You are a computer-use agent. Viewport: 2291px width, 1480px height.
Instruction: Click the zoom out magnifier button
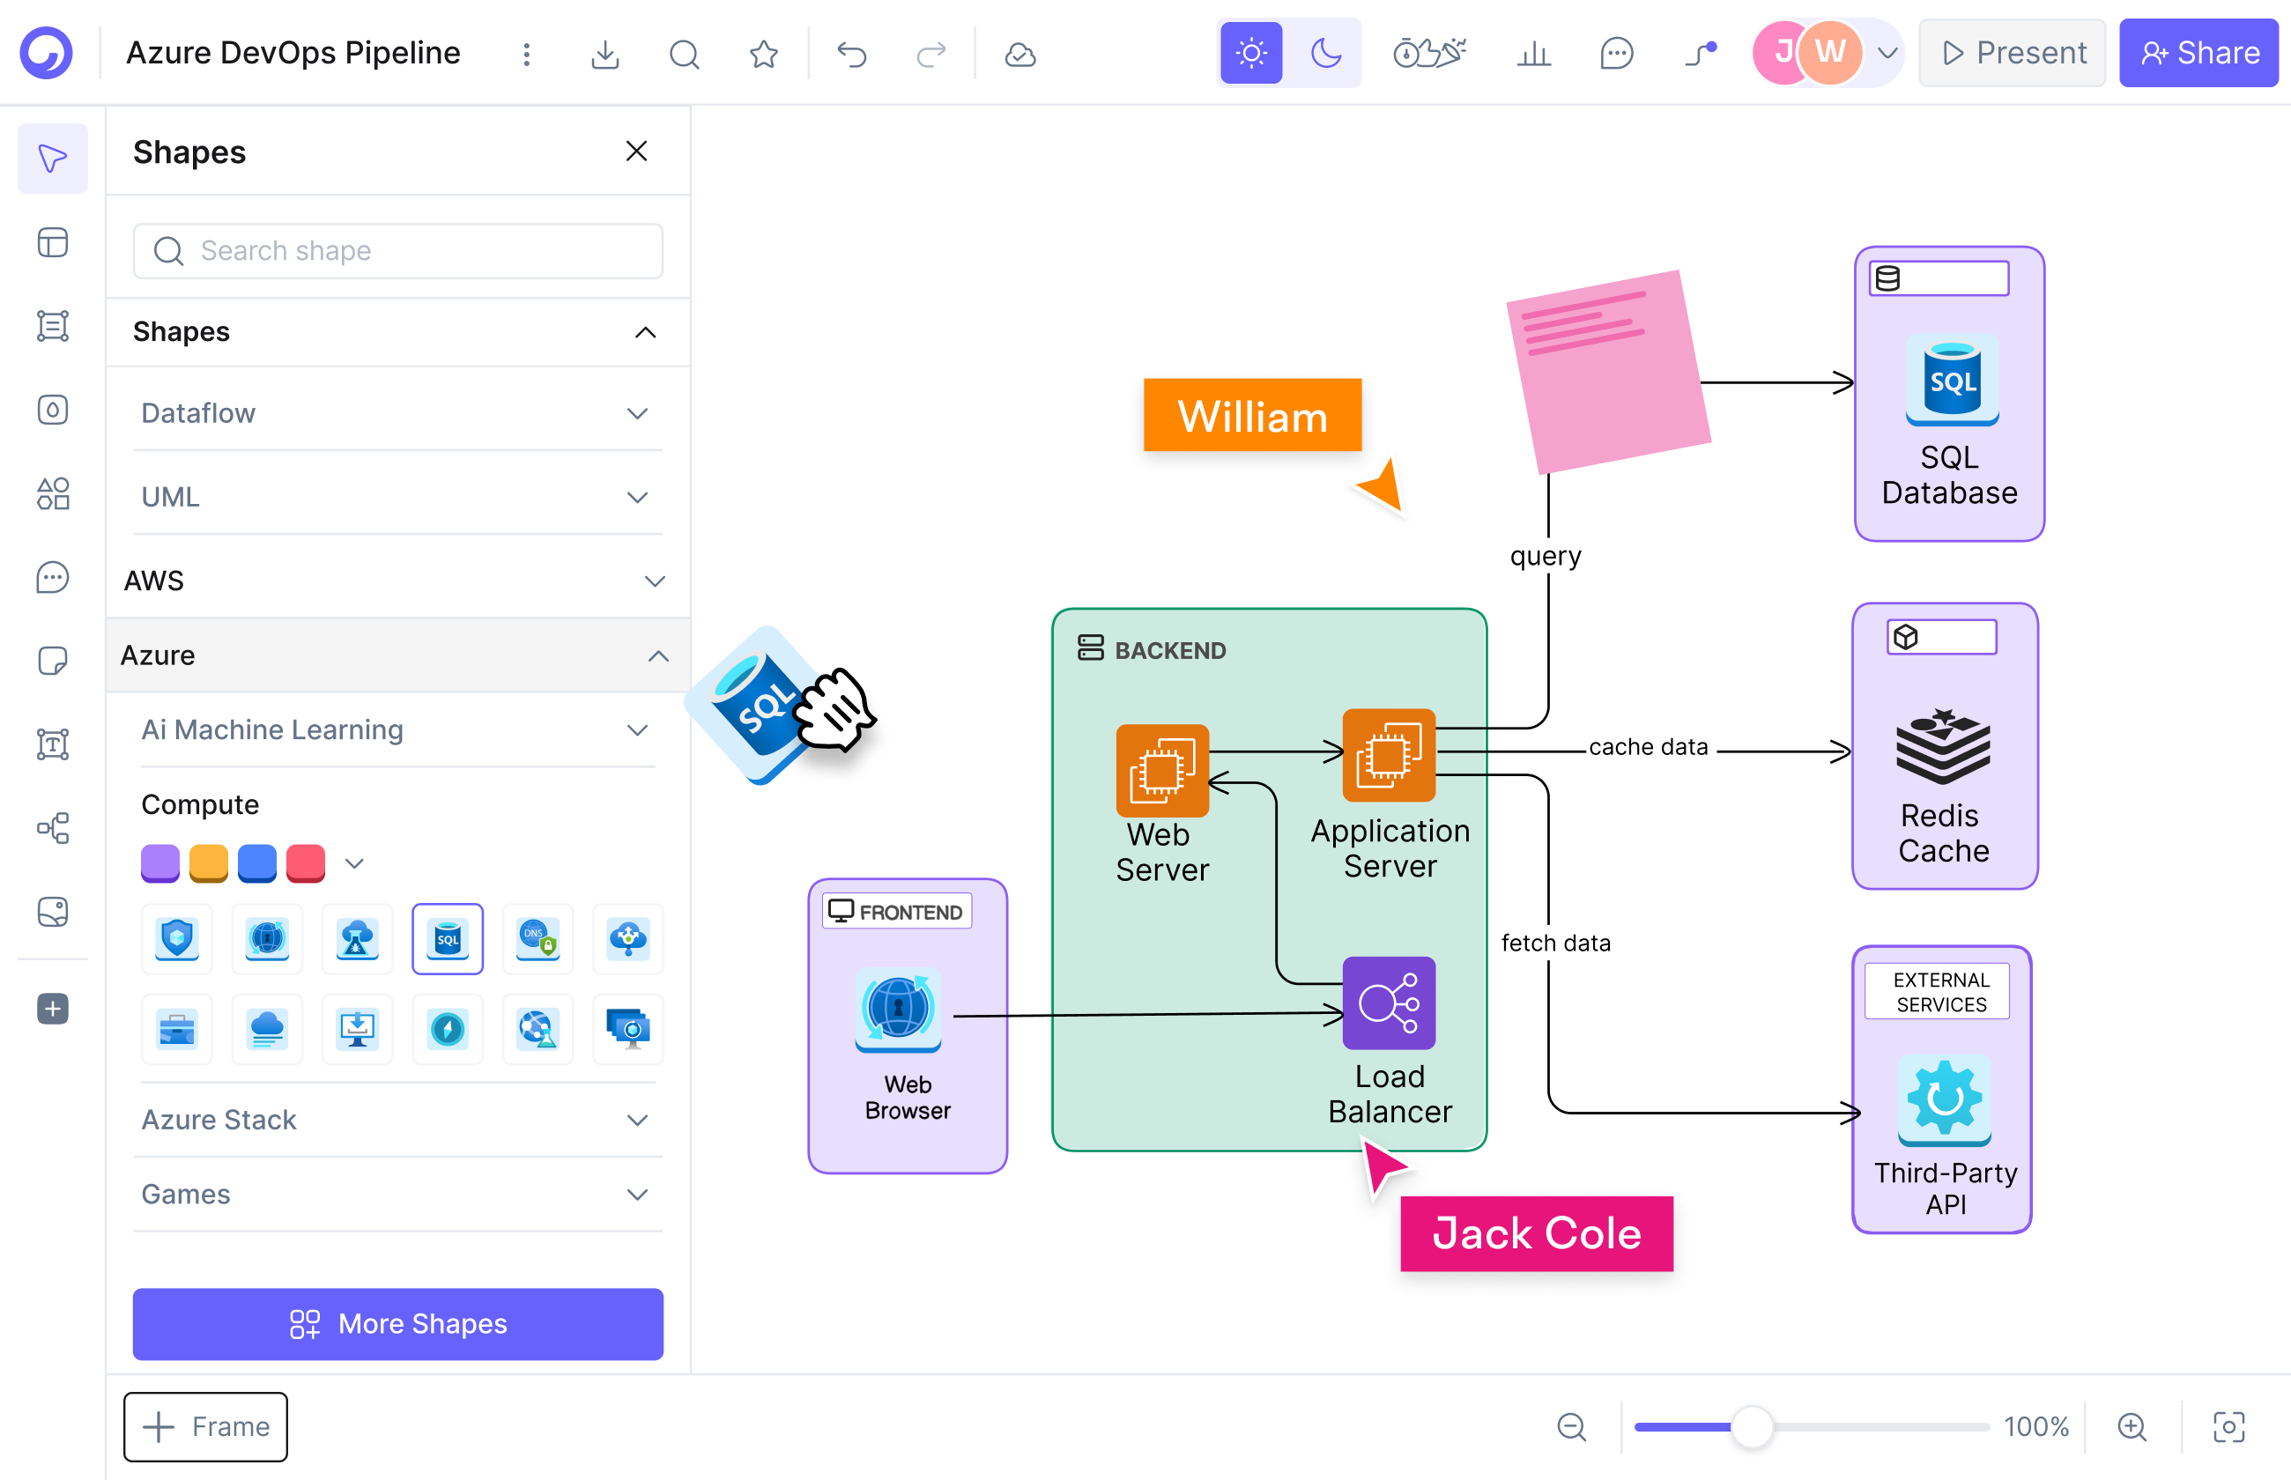(x=1571, y=1426)
